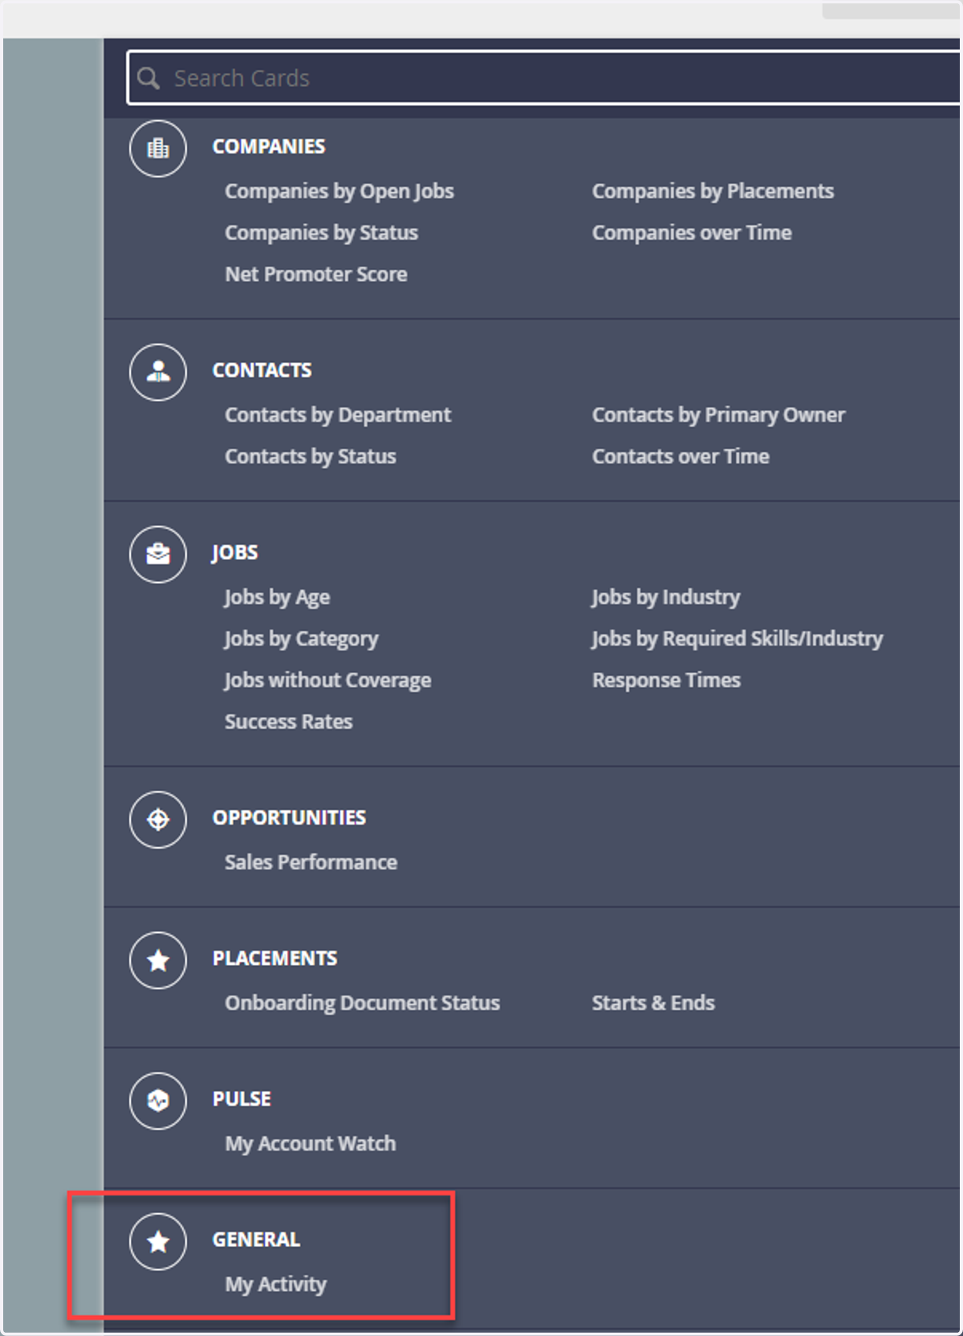Open Companies by Open Jobs card

click(339, 191)
